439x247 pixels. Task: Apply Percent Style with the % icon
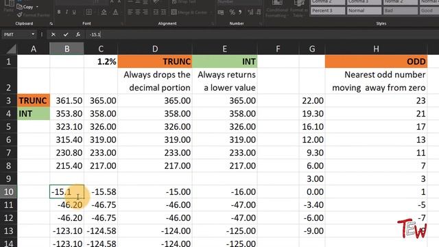click(x=232, y=12)
